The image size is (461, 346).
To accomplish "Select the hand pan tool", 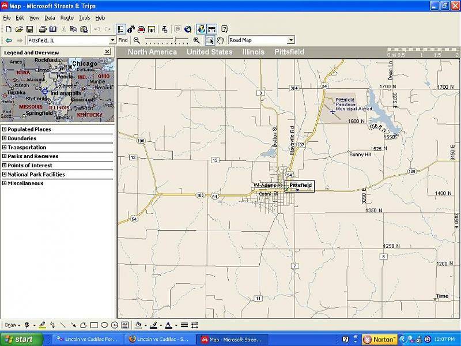I will (x=220, y=40).
